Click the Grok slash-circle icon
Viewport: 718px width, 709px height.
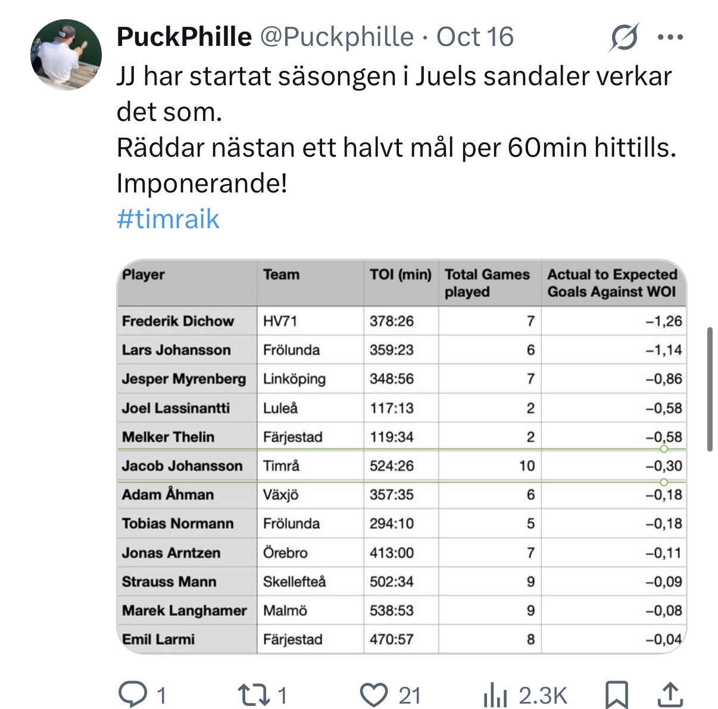click(x=624, y=37)
